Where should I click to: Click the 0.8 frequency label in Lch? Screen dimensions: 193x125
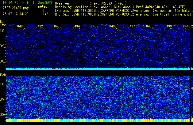click(x=2, y=61)
